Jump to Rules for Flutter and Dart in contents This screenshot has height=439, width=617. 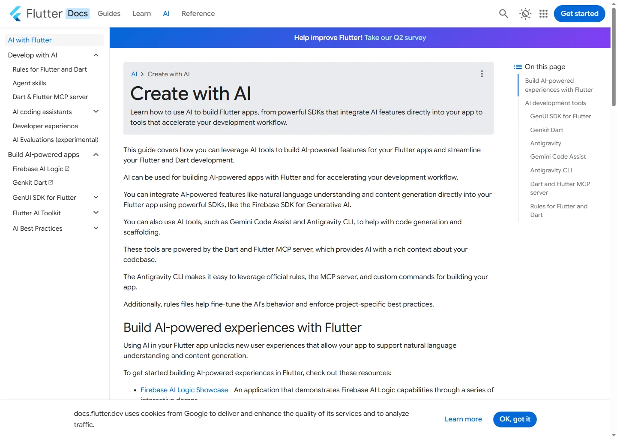[559, 210]
